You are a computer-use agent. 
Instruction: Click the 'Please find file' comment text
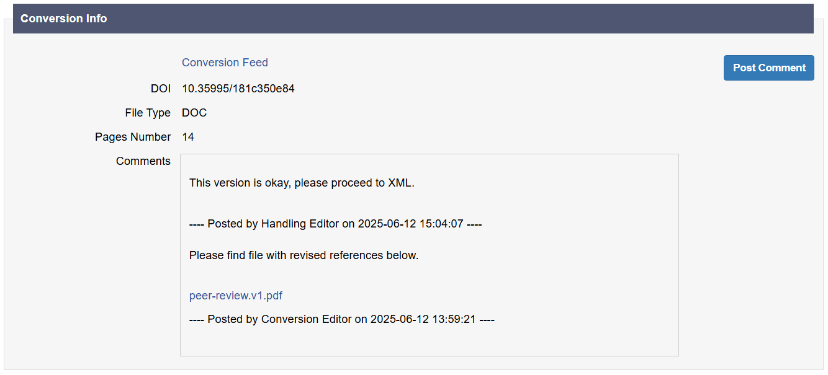[x=227, y=255]
